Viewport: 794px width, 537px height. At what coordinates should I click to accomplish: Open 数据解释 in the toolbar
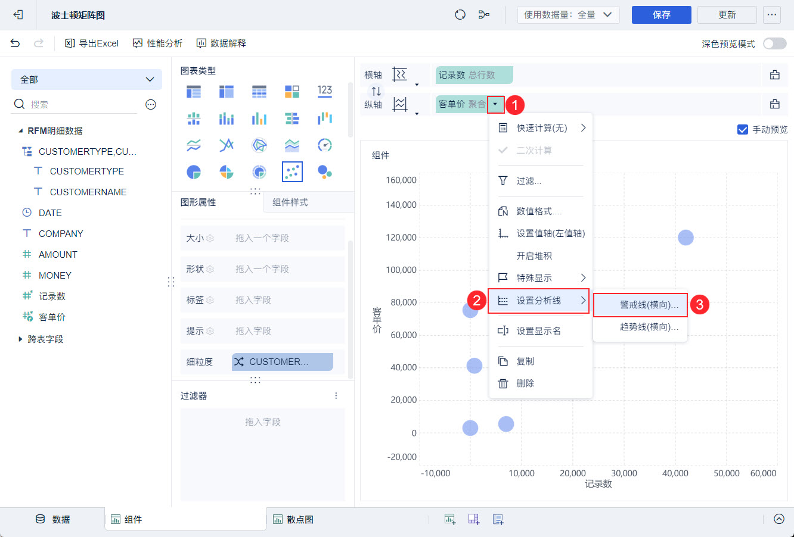(x=221, y=43)
